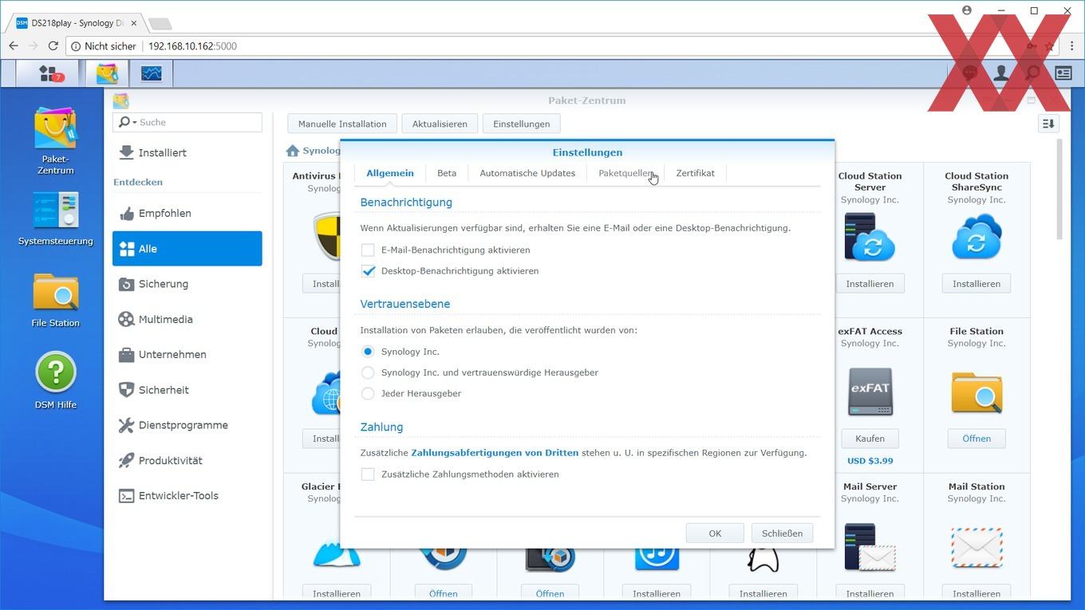Open Installiert section in sidebar
Image resolution: width=1085 pixels, height=610 pixels.
[x=187, y=152]
